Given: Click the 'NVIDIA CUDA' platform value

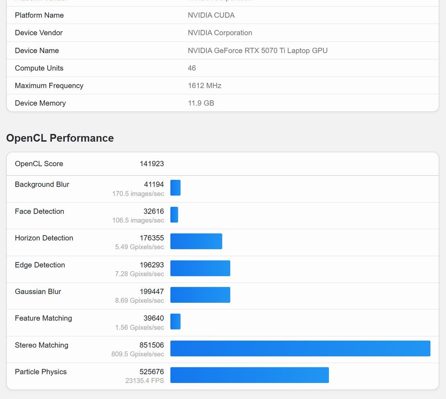Looking at the screenshot, I should 211,15.
